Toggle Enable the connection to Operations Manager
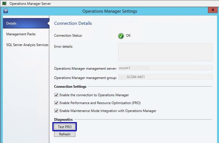This screenshot has width=219, height=143. 56,95
